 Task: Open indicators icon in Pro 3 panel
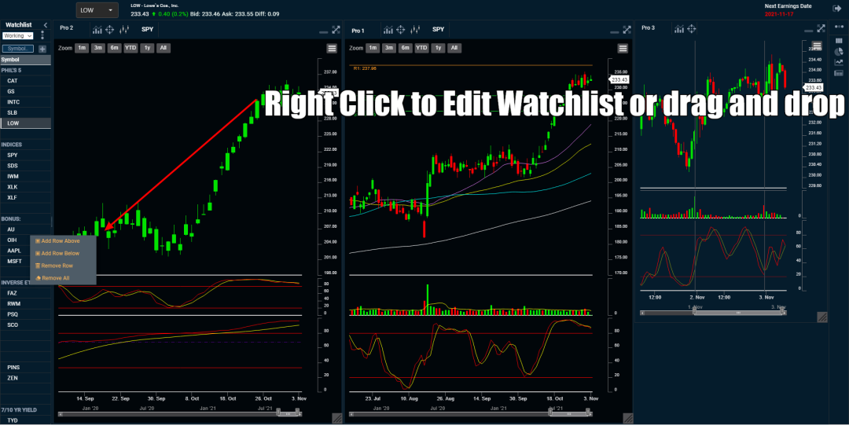click(x=679, y=28)
